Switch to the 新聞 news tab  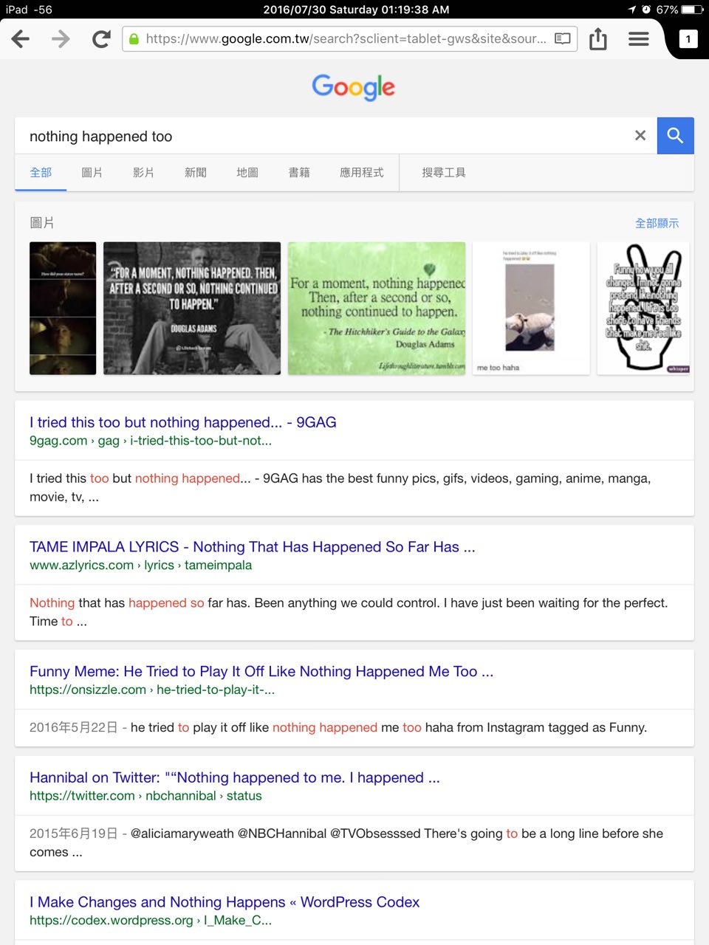coord(196,173)
